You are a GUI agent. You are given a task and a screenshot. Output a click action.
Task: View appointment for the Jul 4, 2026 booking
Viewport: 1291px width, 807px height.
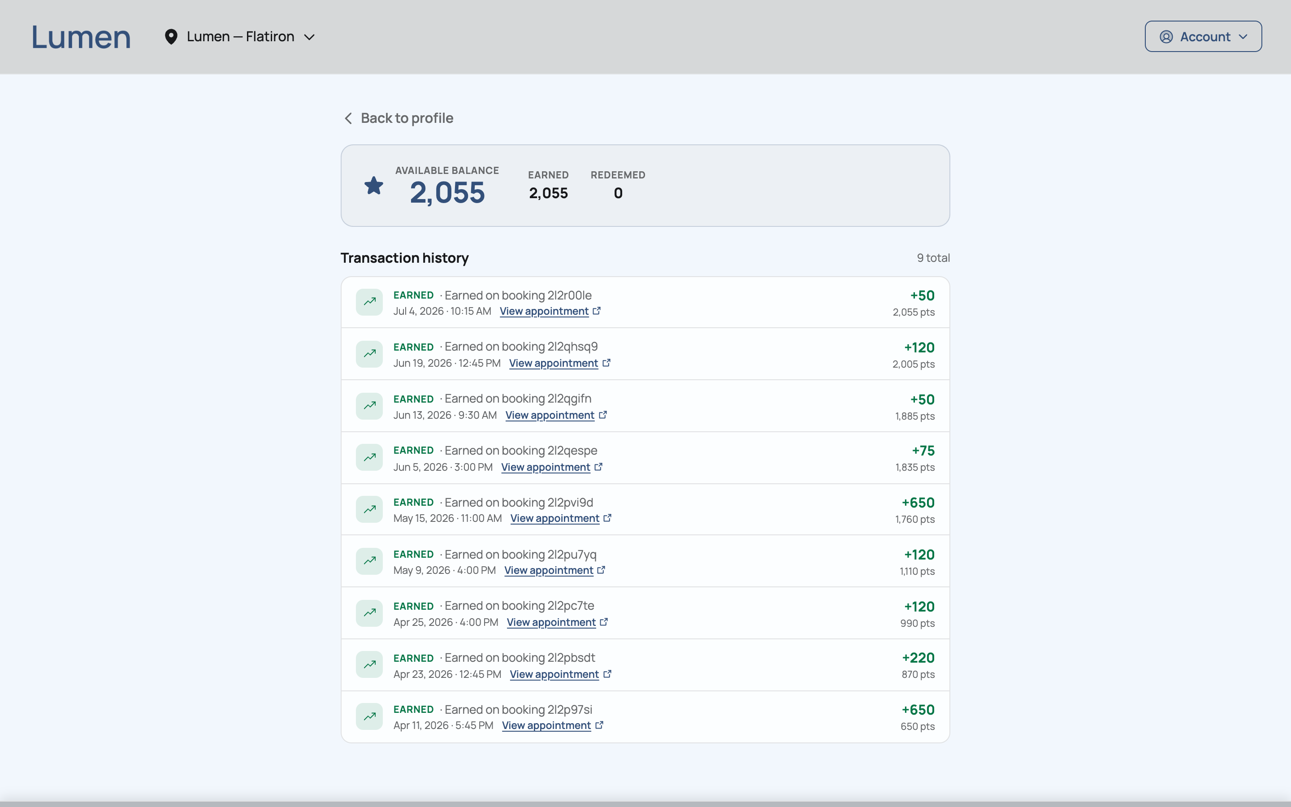[544, 311]
